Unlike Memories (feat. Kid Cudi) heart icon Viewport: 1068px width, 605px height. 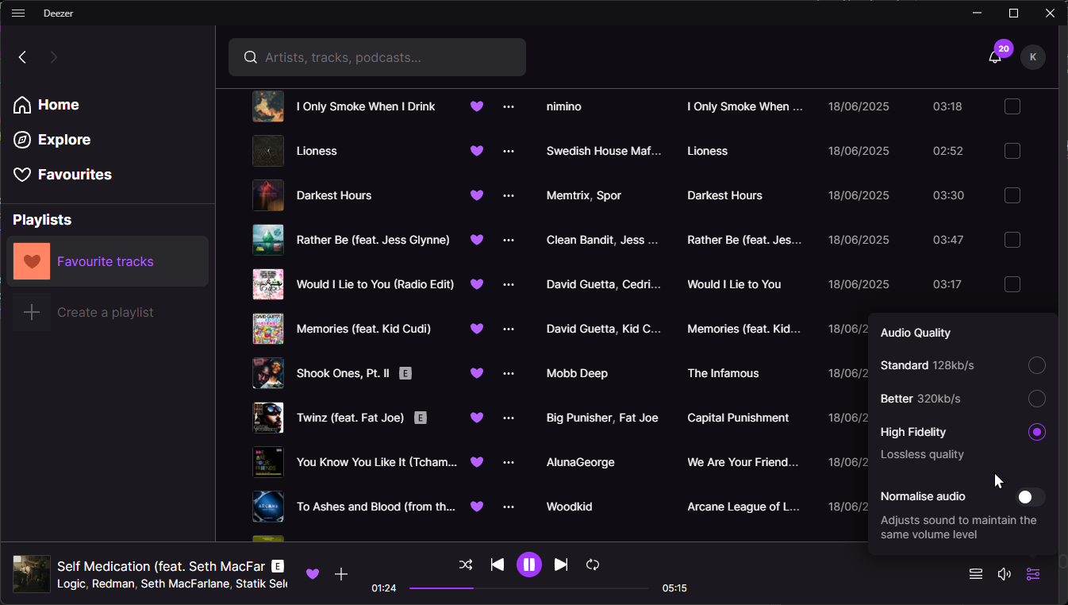477,329
